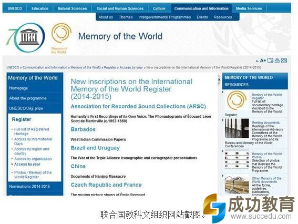
Task: Open the UNESCO top menu item
Action: tap(15, 8)
